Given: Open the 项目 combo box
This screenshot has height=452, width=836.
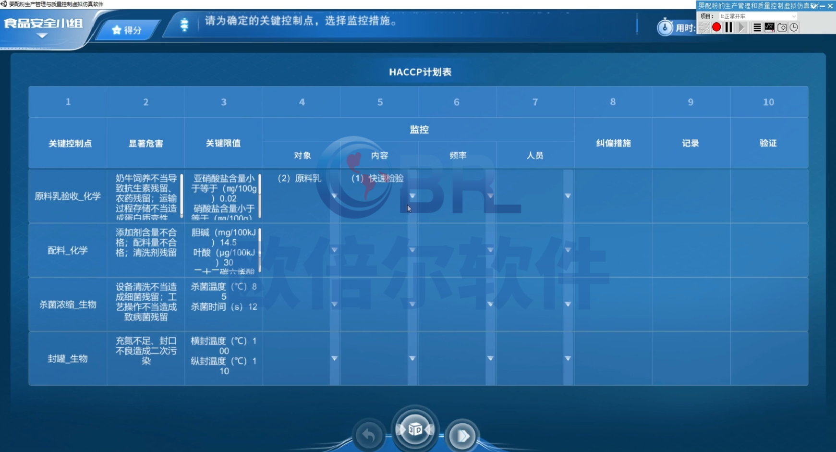Looking at the screenshot, I should tap(757, 16).
